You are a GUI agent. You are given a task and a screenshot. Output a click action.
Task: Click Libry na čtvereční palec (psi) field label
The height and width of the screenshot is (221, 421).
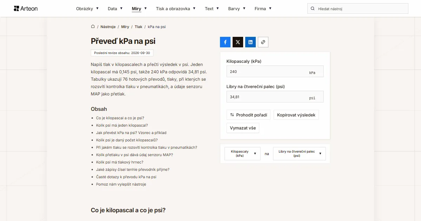click(256, 86)
